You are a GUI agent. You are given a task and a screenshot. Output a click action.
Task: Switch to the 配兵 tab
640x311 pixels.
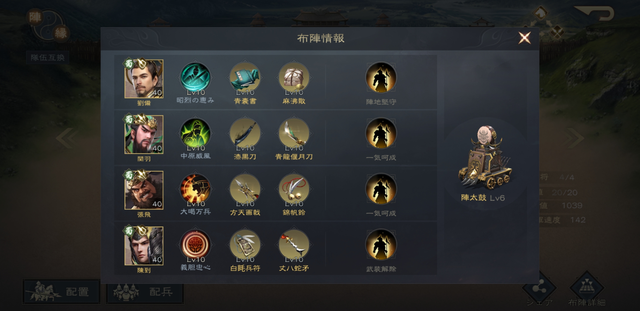(x=145, y=291)
